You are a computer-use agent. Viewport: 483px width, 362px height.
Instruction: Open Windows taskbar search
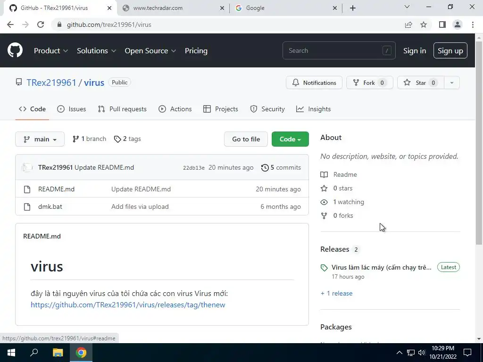pos(34,353)
